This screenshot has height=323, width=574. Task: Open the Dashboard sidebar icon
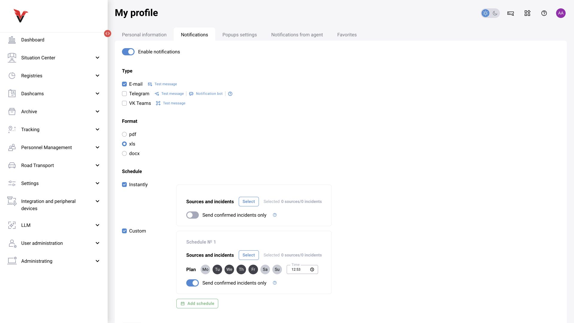point(12,40)
